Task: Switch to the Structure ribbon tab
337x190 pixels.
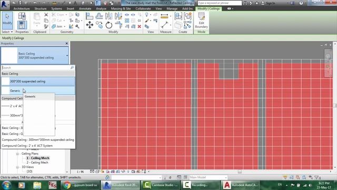Action: [x=41, y=8]
